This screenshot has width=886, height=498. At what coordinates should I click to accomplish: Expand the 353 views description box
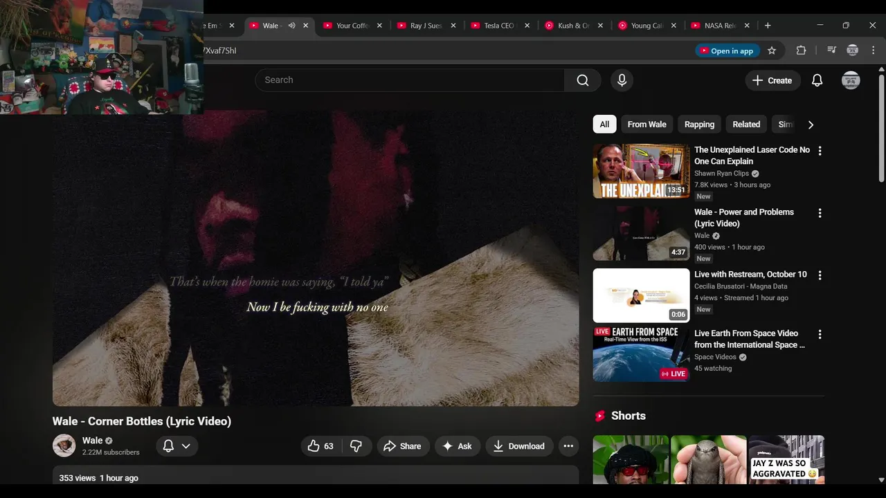[316, 475]
